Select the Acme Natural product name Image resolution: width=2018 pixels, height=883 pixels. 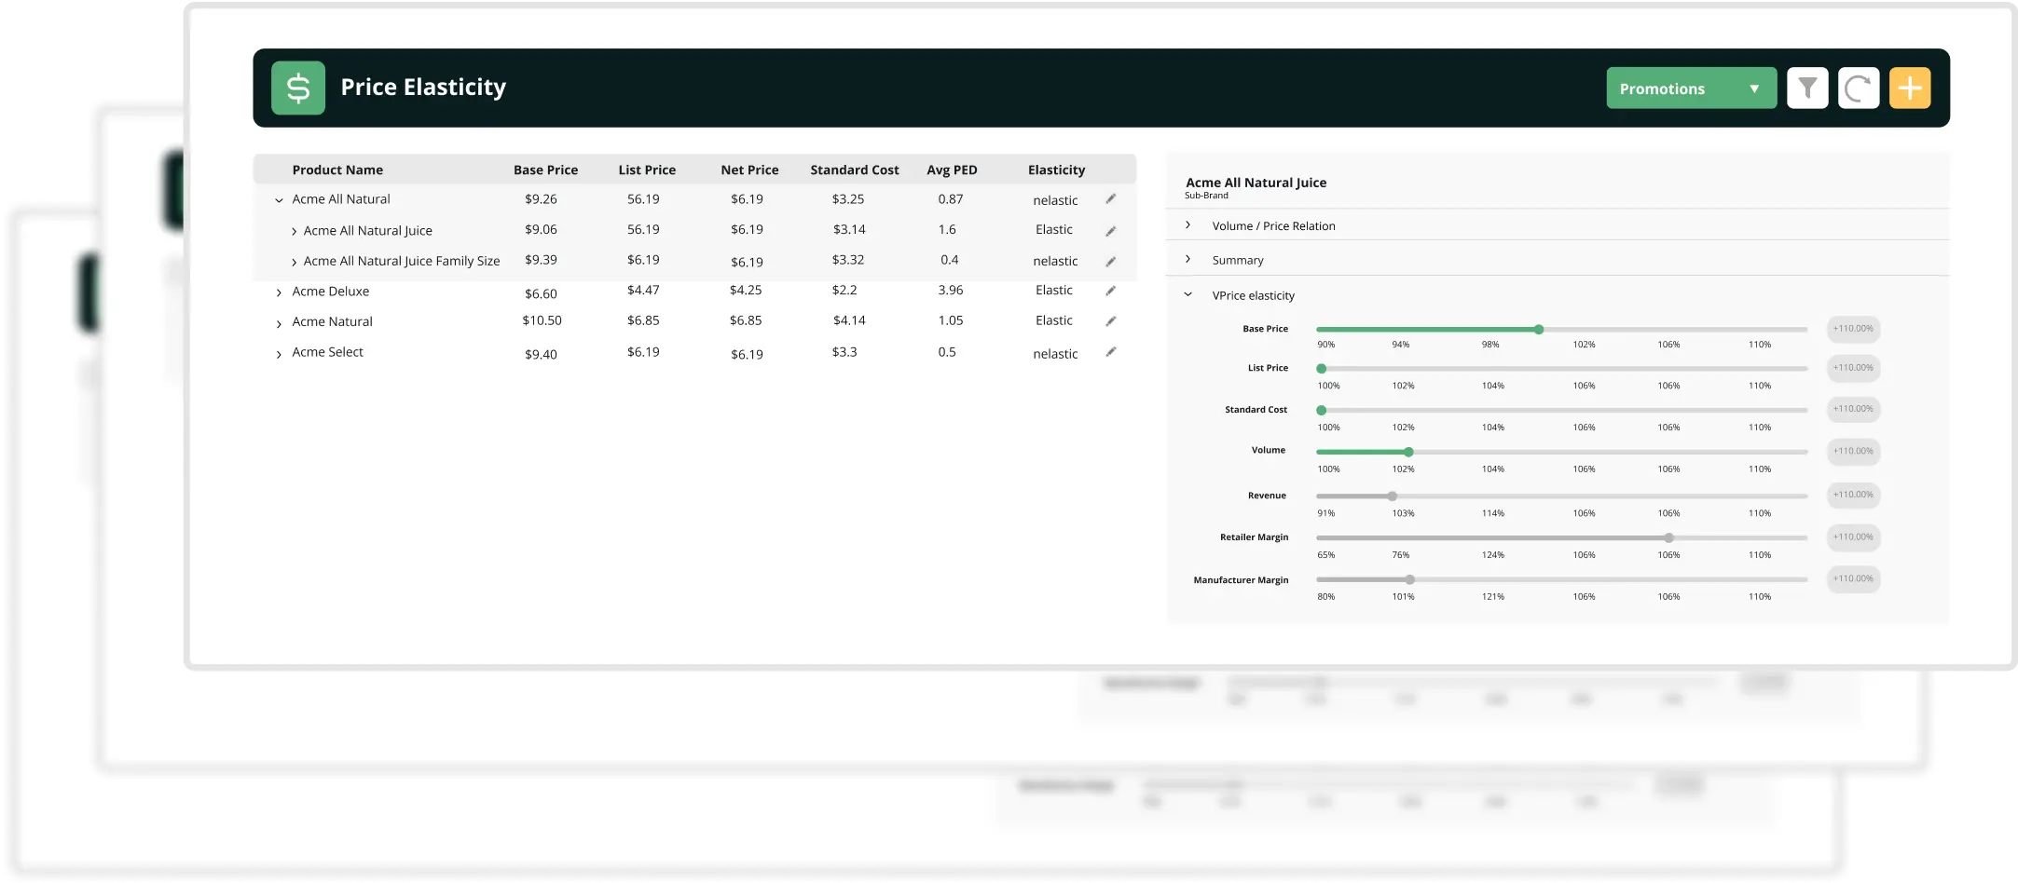coord(332,322)
